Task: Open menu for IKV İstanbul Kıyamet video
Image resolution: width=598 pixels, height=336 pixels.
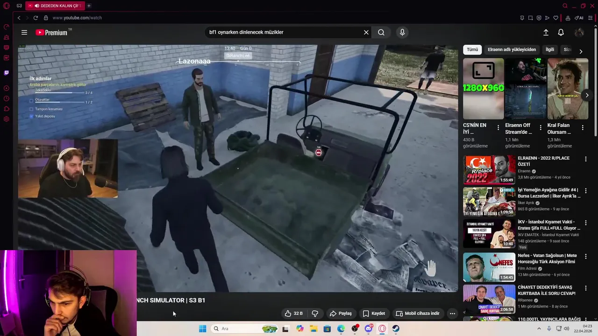Action: (585, 223)
